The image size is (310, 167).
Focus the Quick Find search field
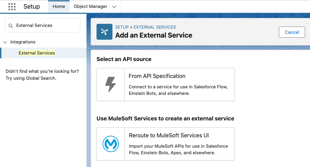click(x=43, y=25)
